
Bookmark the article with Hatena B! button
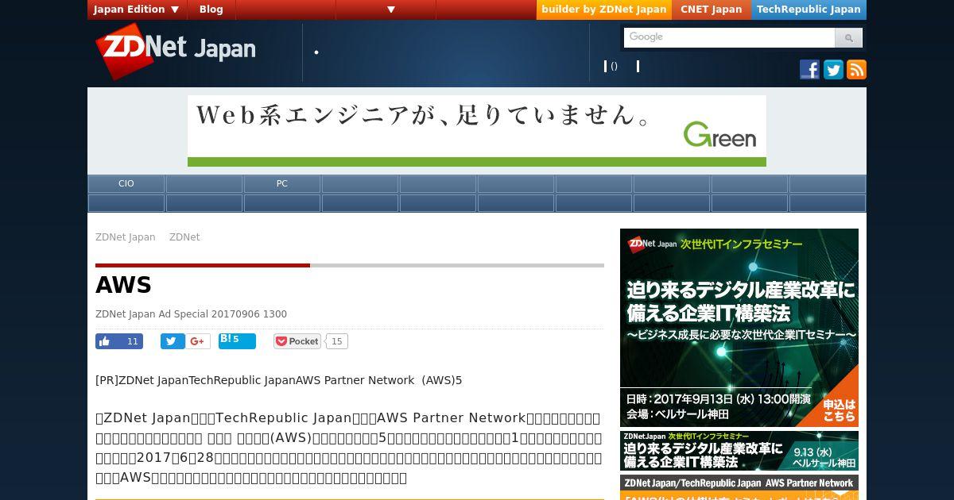[237, 341]
